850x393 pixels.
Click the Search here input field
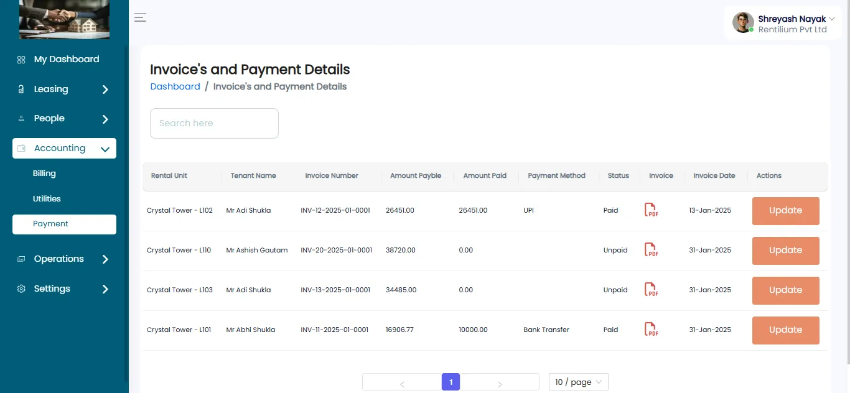pos(214,123)
